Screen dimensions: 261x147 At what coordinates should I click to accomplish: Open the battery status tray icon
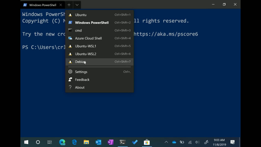pyautogui.click(x=182, y=142)
